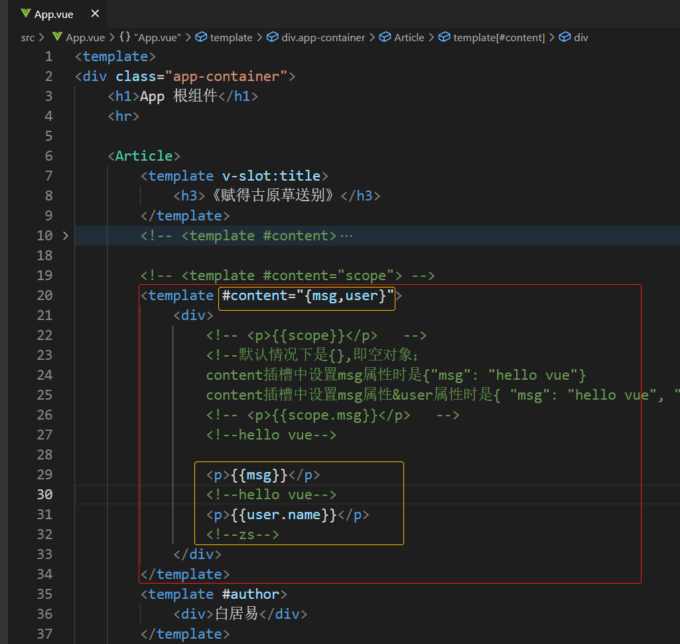Click line number 6 in gutter
The image size is (680, 644).
pos(48,156)
